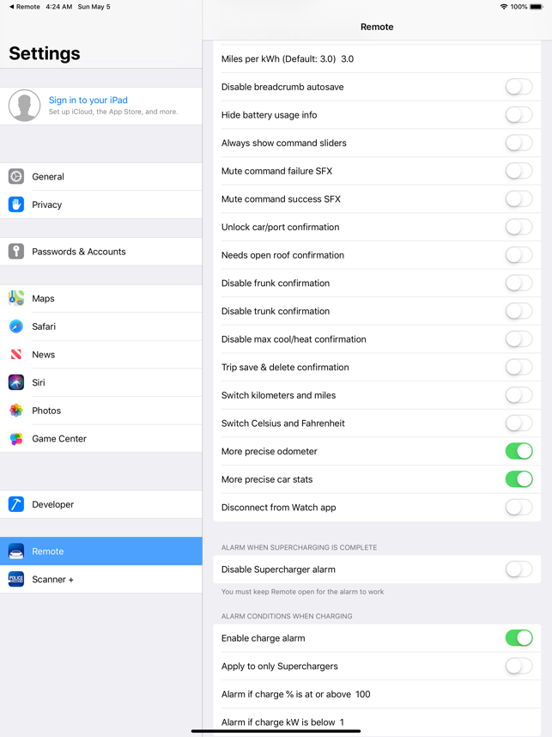Open the Passwords & Accounts key icon

[x=16, y=252]
